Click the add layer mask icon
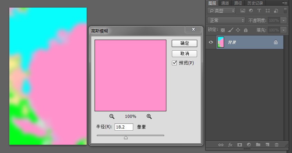Viewport: 292px width, 153px height. [240, 144]
